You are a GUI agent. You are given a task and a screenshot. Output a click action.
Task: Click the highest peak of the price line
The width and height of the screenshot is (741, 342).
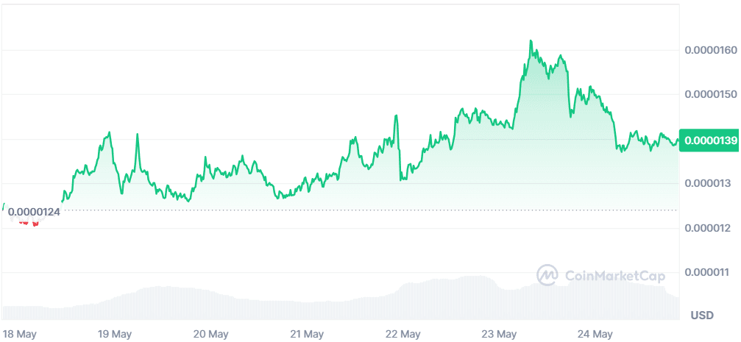pos(531,41)
